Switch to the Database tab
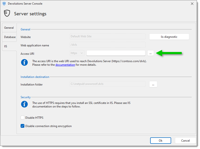Screen dimensions: 200x149 click(x=10, y=37)
